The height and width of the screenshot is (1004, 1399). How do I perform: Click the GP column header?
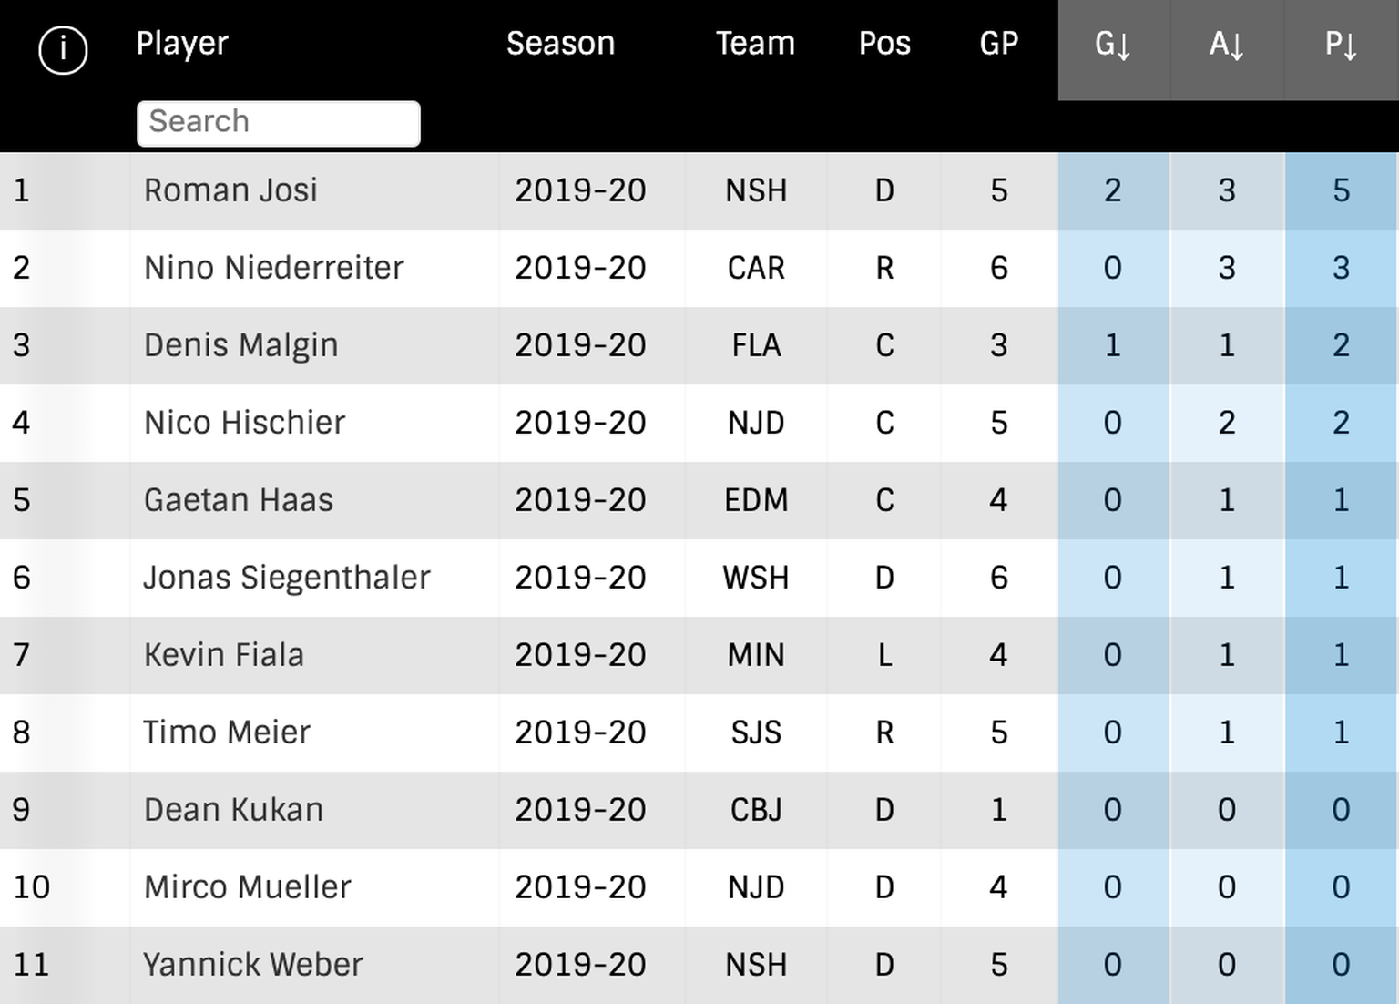pyautogui.click(x=998, y=43)
